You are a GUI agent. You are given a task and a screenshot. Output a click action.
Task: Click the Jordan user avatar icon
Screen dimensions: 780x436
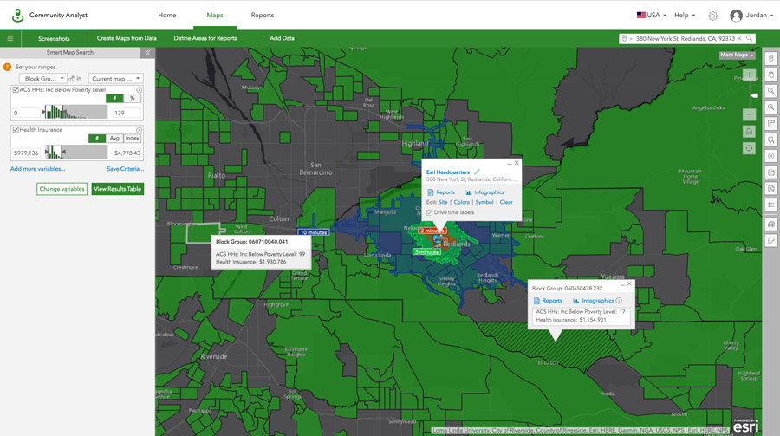point(736,16)
